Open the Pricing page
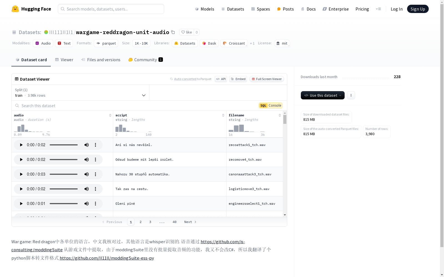 pos(362,9)
